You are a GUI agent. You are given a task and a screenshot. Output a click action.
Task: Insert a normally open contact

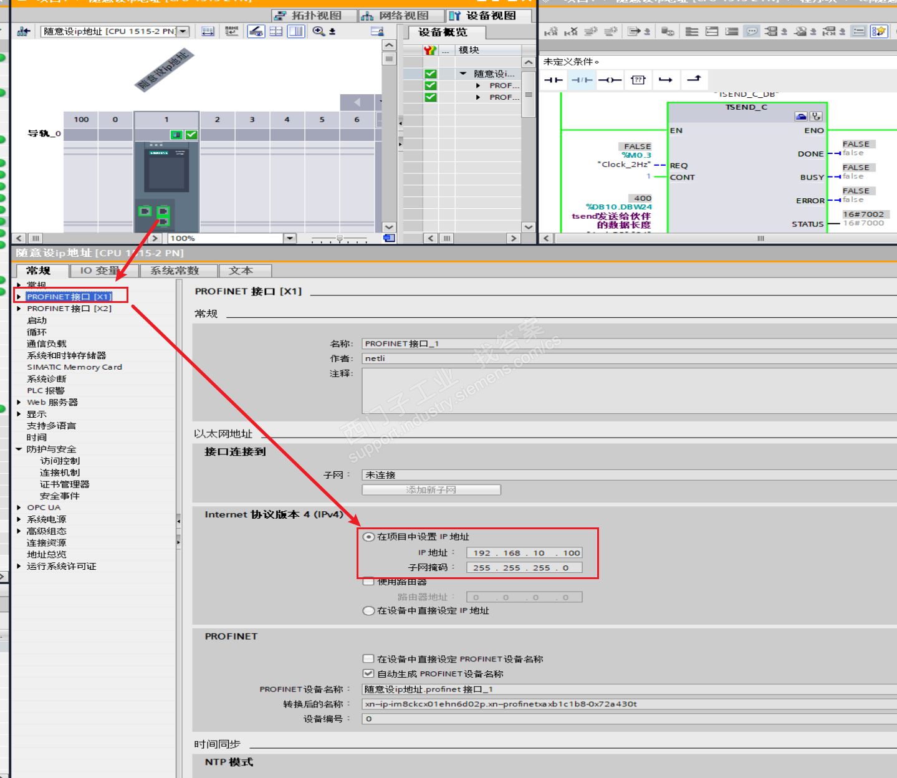[553, 80]
